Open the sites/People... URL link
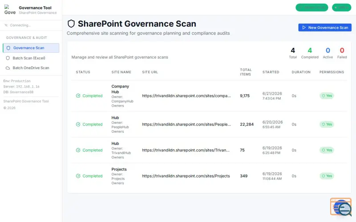The image size is (356, 222). coord(186,124)
